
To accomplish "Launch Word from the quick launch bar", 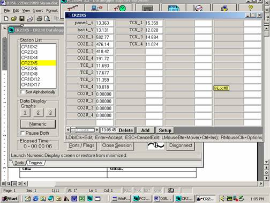I will coord(74,198).
